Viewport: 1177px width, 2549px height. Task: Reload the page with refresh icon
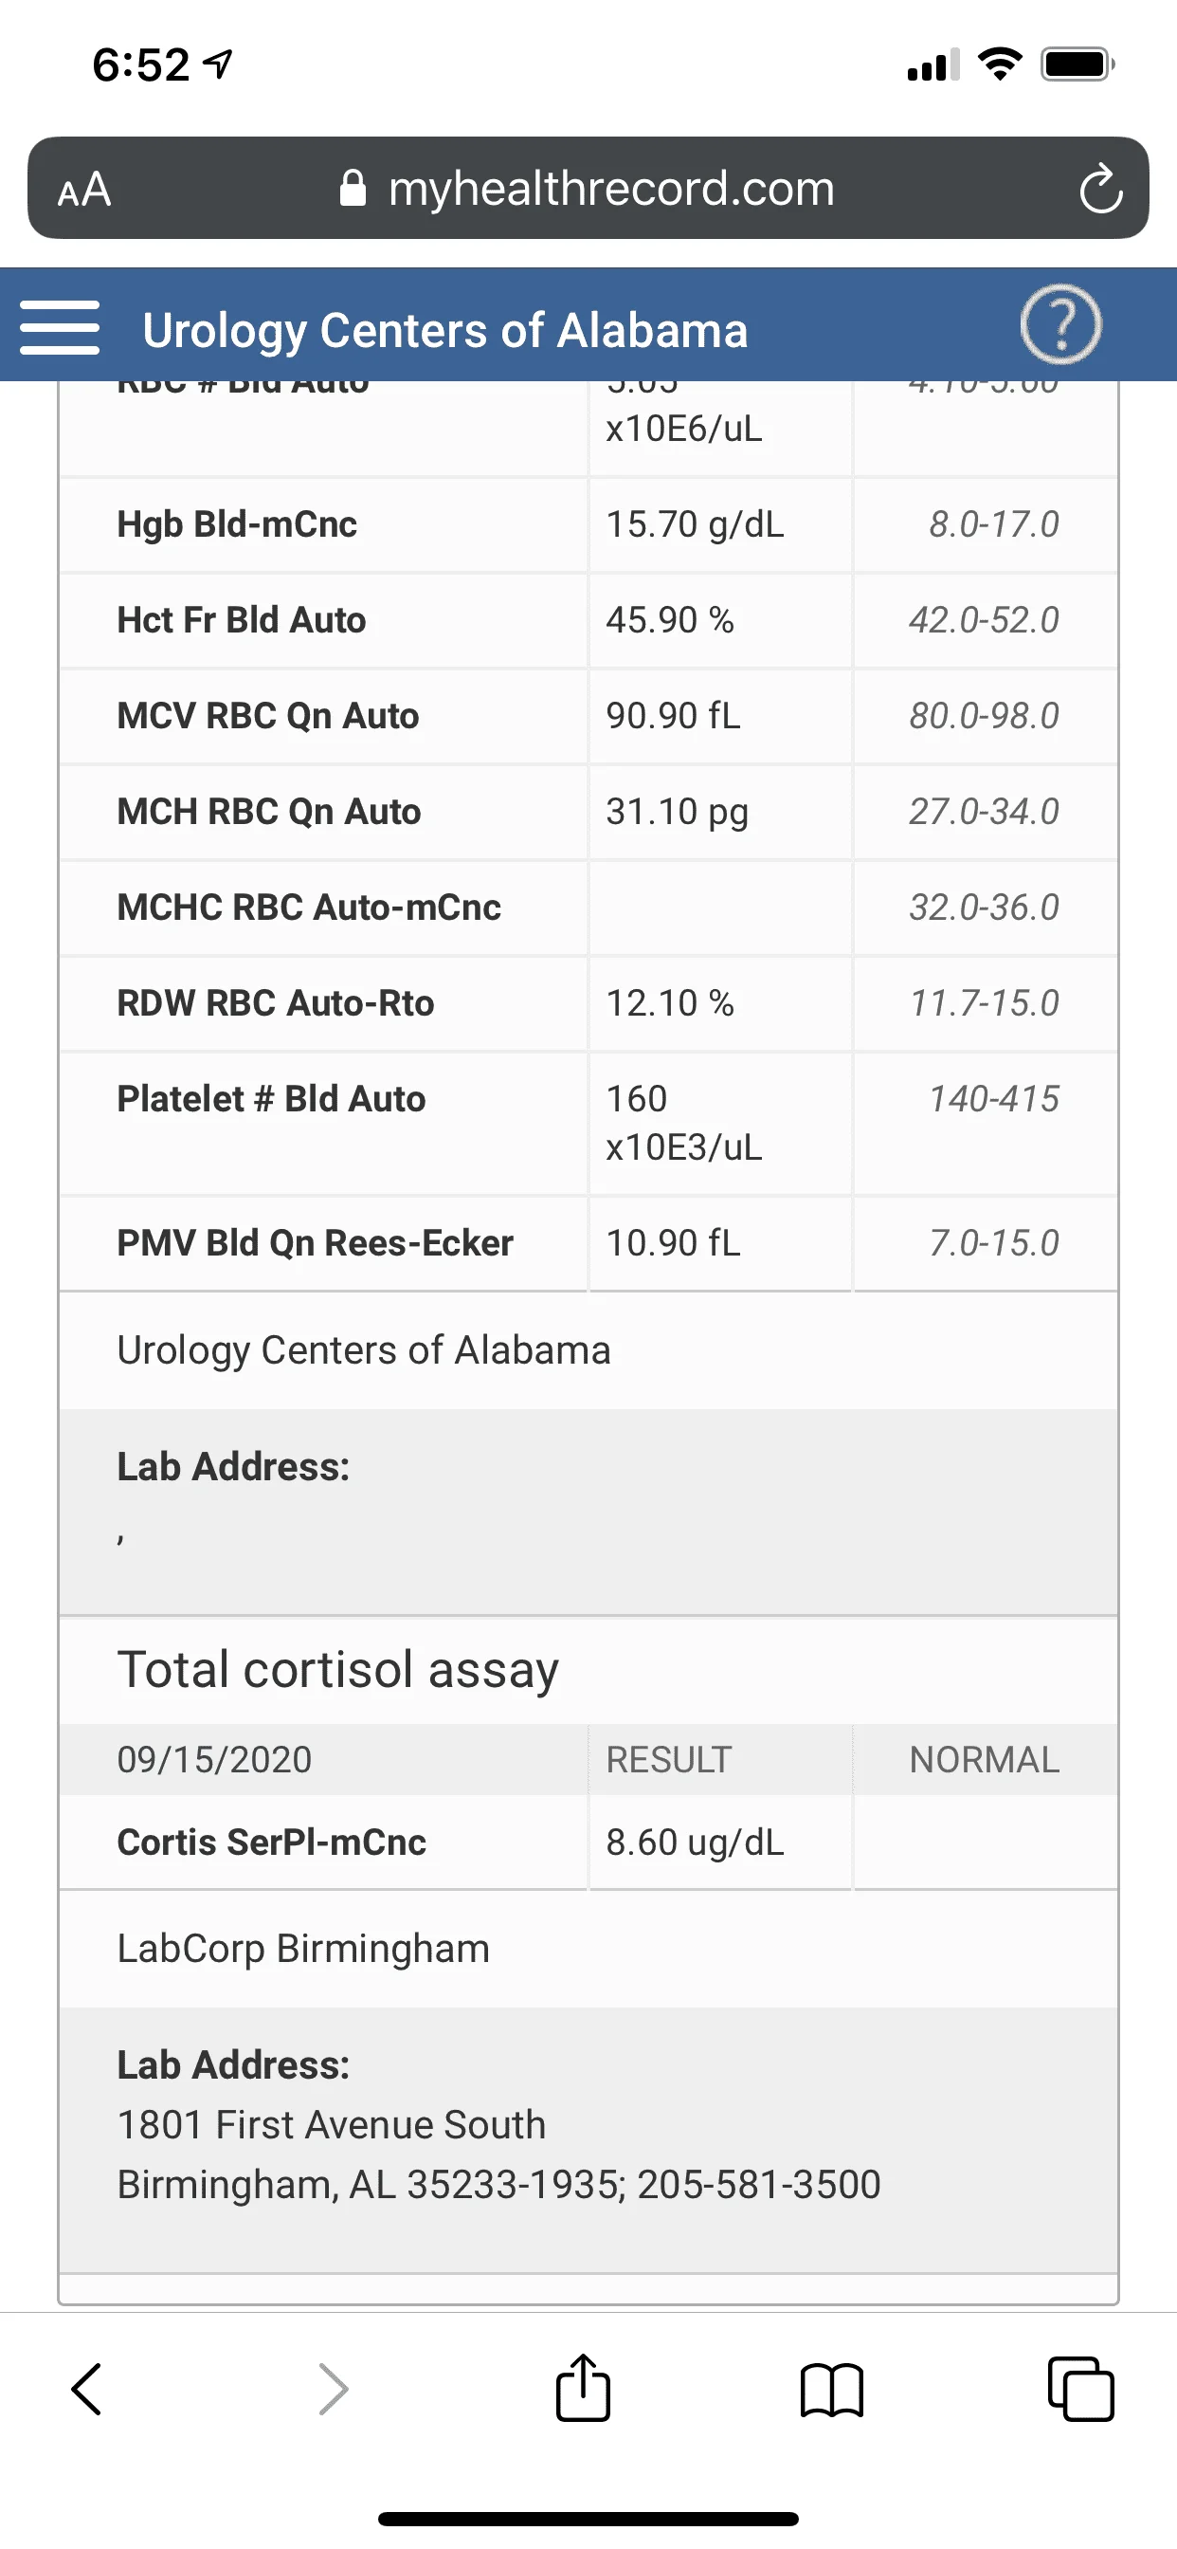pyautogui.click(x=1100, y=189)
